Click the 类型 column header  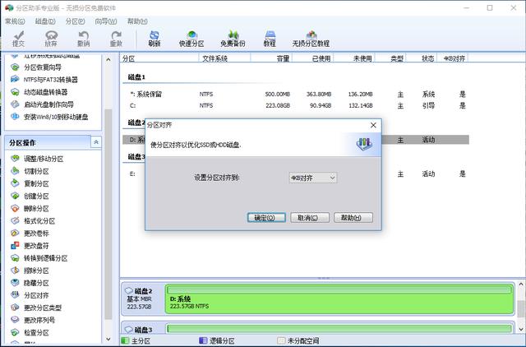click(390, 58)
